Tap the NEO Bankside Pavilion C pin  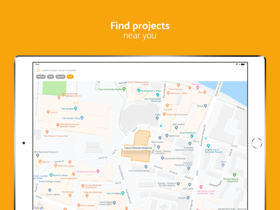point(38,155)
